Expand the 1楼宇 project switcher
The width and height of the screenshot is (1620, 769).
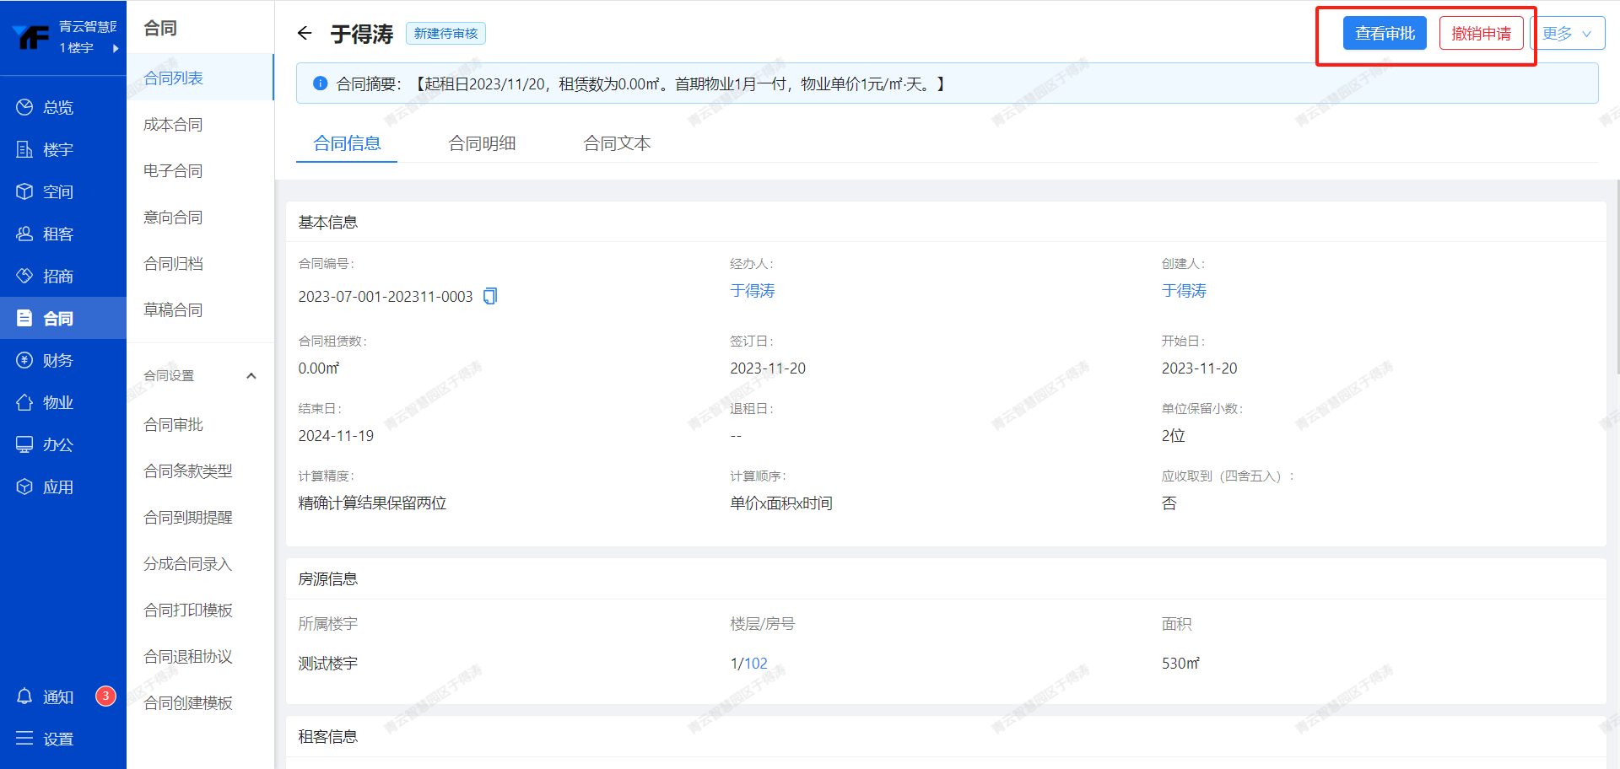click(x=115, y=48)
